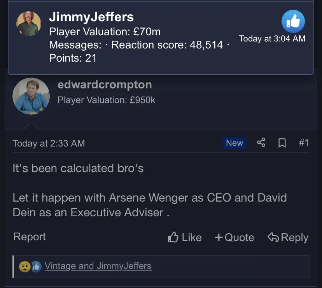Open edwardcrompton's profile avatar
The height and width of the screenshot is (288, 322).
[31, 96]
